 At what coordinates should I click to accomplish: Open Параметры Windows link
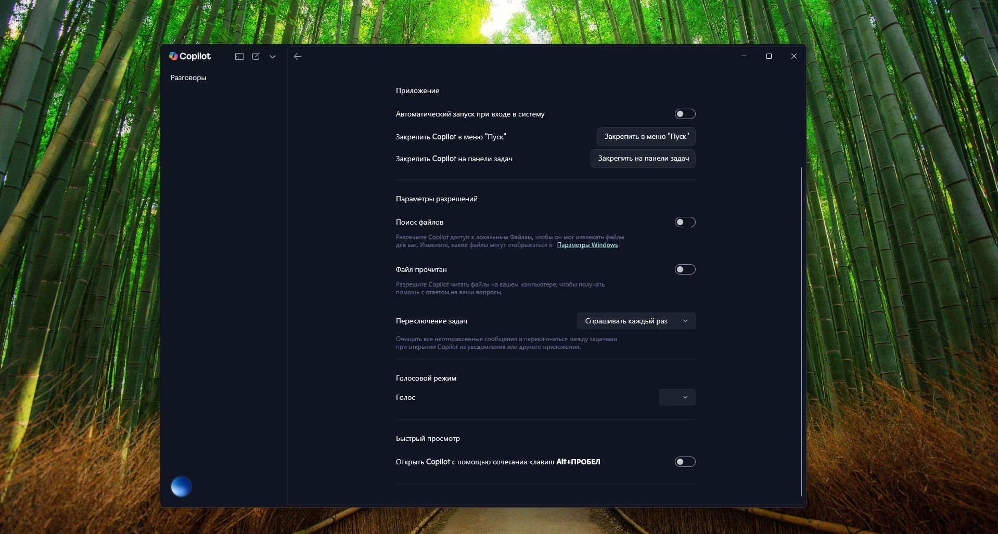click(587, 245)
